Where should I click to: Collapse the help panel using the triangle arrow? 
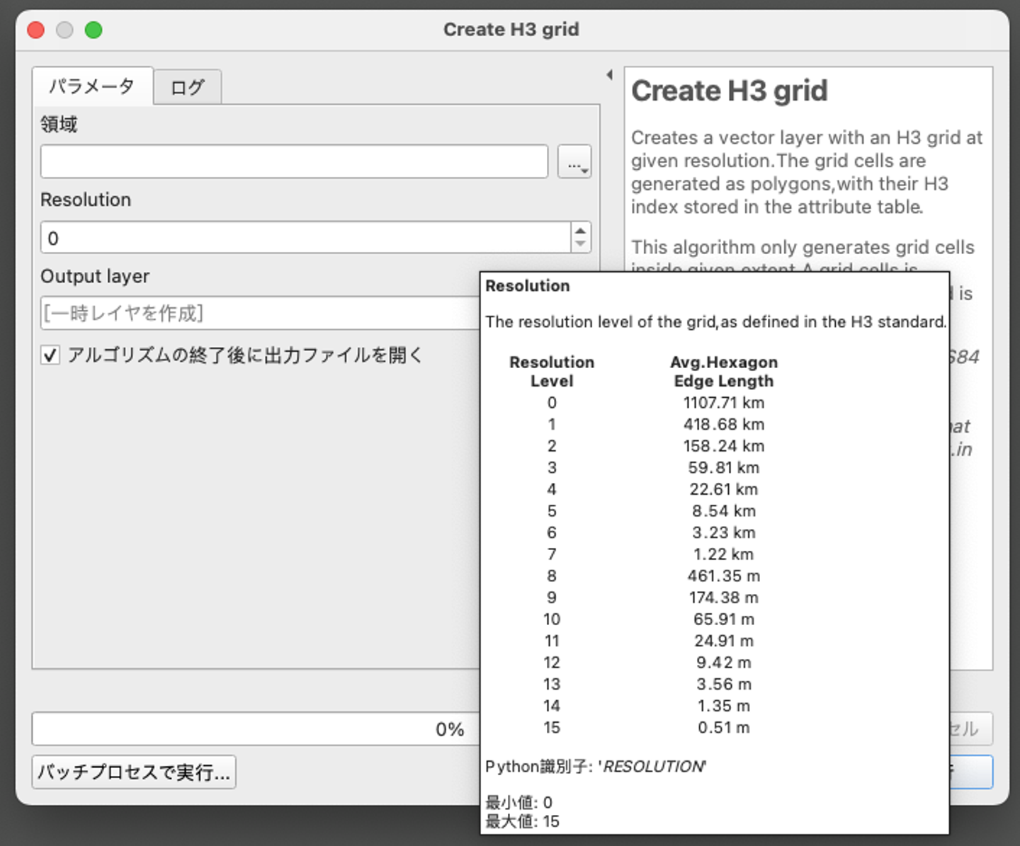609,75
